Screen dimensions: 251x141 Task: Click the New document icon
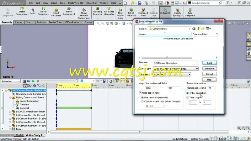pos(125,3)
